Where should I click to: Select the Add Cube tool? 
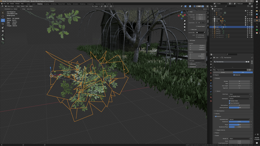(3, 43)
